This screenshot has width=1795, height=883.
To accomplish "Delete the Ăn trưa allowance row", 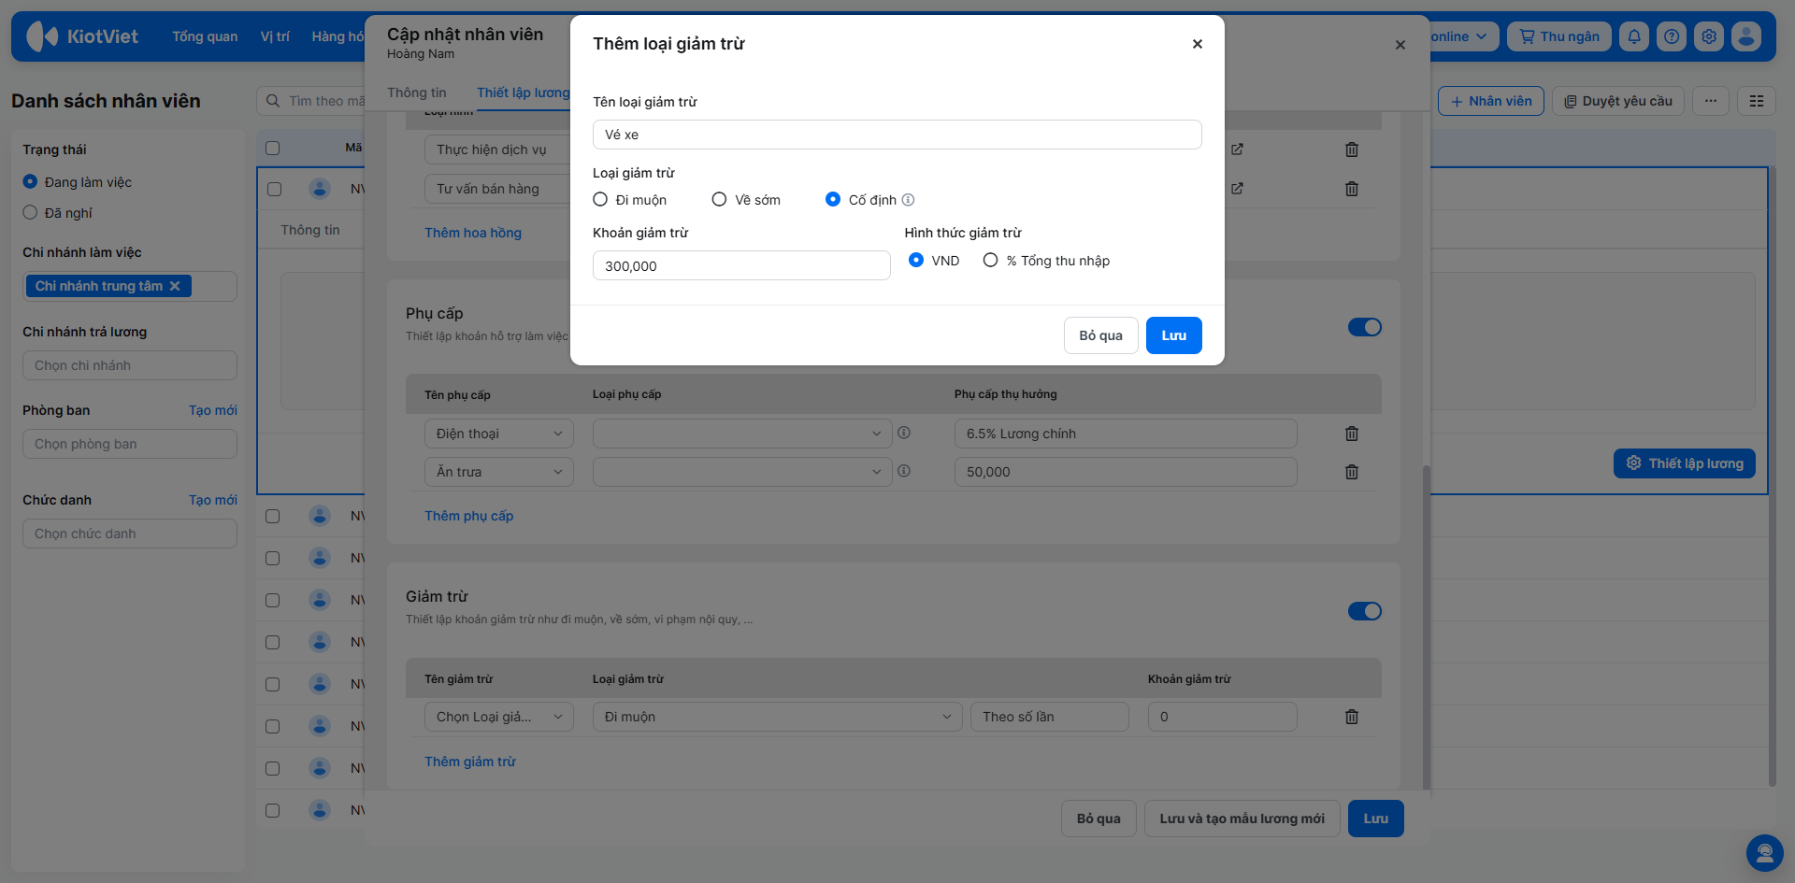I will (x=1351, y=472).
